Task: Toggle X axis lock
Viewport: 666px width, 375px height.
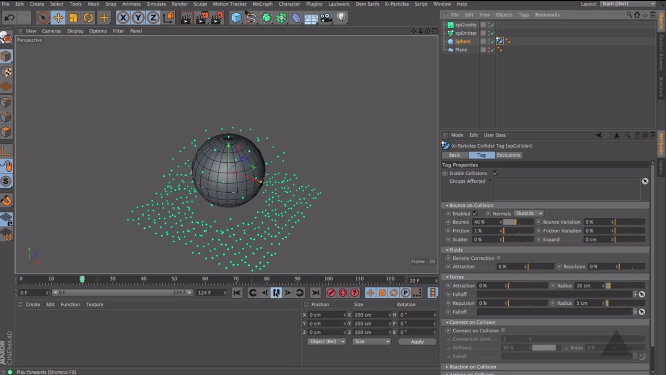Action: click(x=123, y=18)
